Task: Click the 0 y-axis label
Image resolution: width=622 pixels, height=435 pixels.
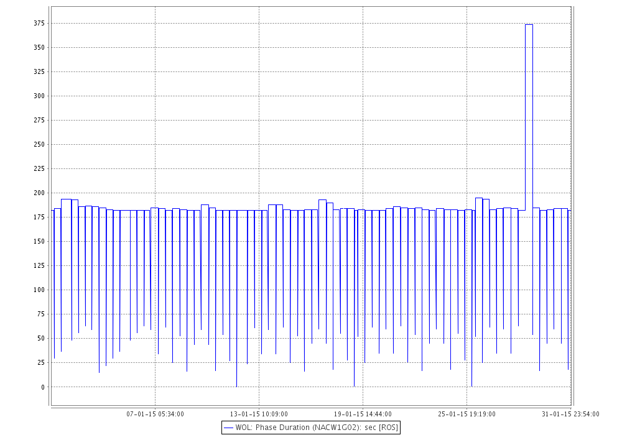Action: [43, 387]
